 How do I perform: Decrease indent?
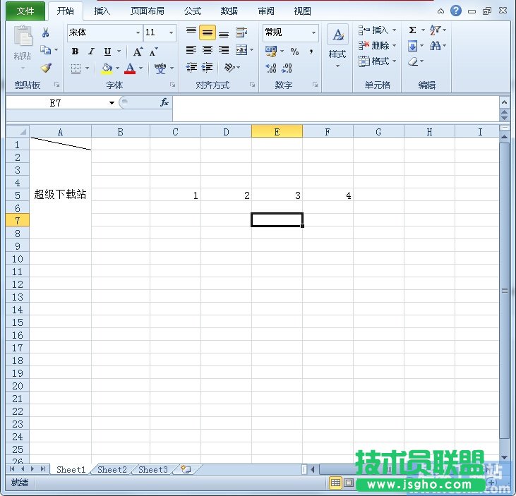click(191, 68)
